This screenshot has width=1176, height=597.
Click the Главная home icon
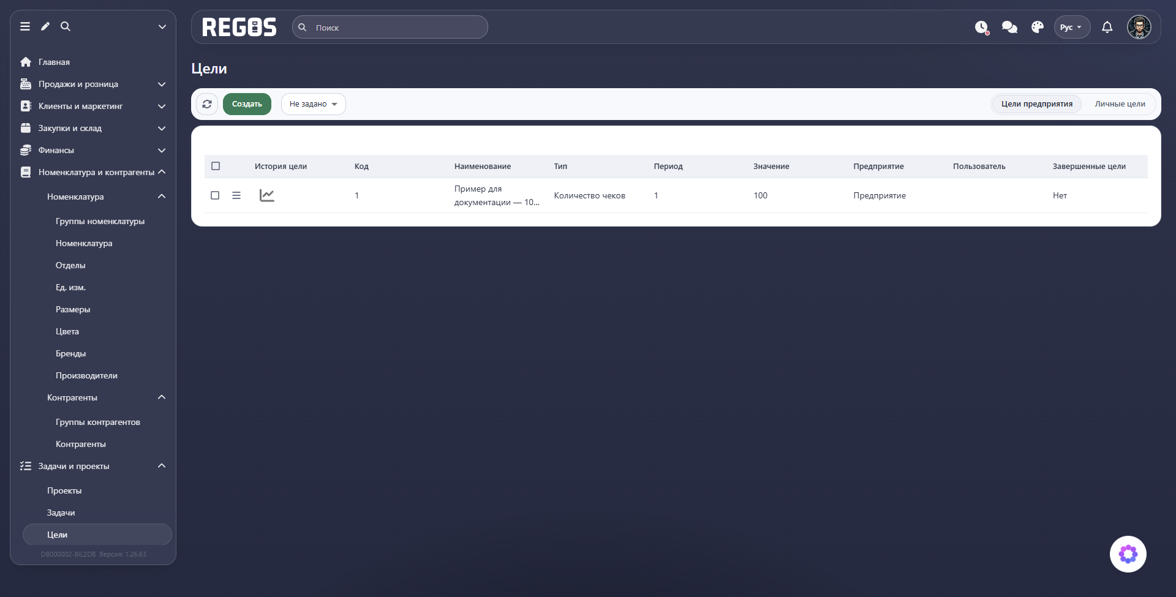pos(26,62)
